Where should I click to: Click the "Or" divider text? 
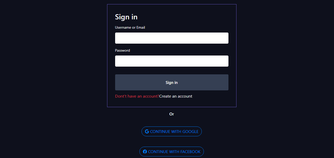(x=172, y=114)
